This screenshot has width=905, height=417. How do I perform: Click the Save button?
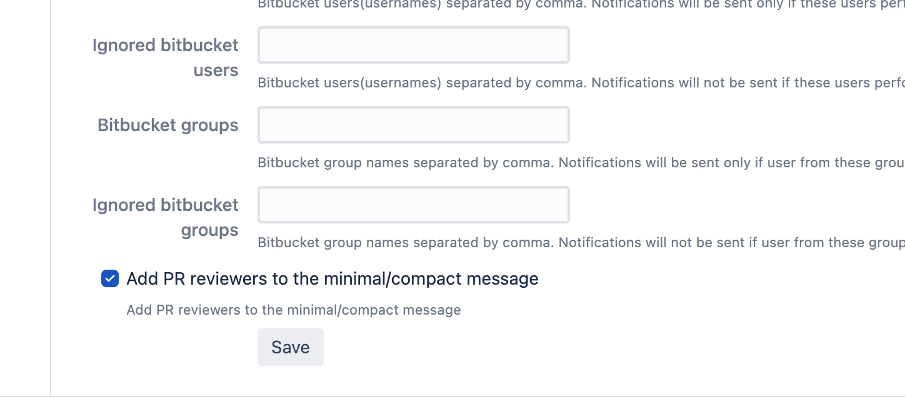point(291,347)
